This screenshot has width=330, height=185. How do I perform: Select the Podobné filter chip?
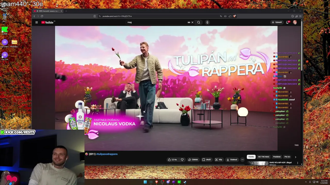point(277,157)
